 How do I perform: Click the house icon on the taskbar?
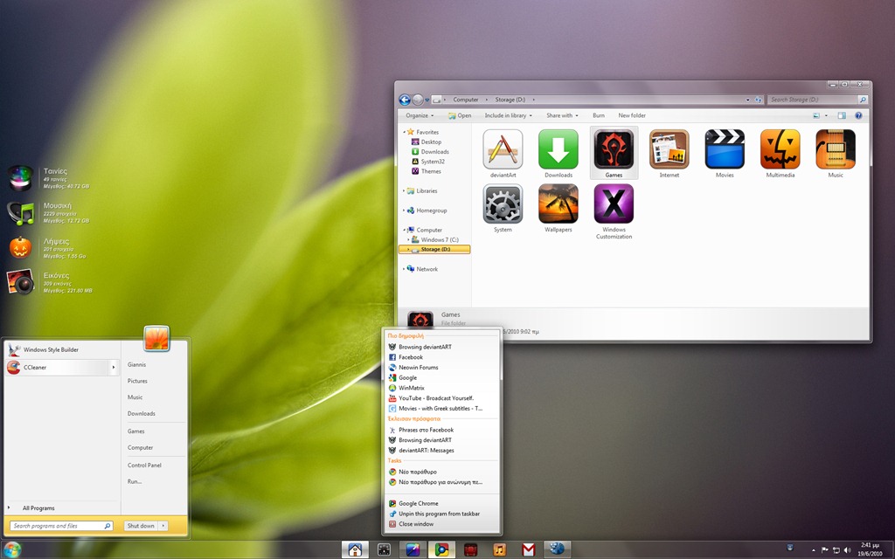point(355,550)
